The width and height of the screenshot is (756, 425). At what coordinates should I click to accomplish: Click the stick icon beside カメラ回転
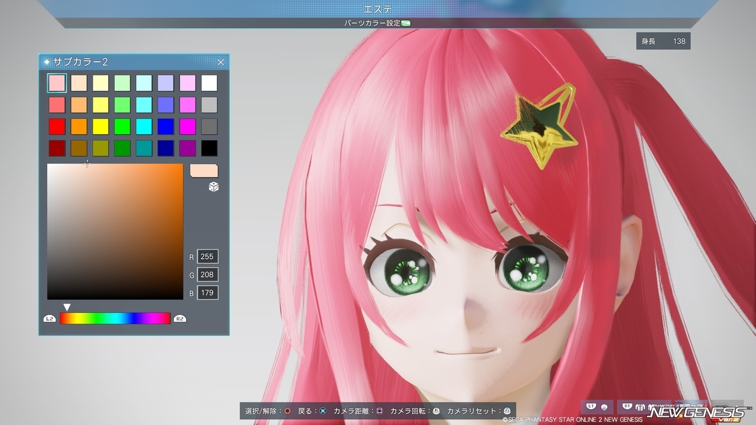436,411
